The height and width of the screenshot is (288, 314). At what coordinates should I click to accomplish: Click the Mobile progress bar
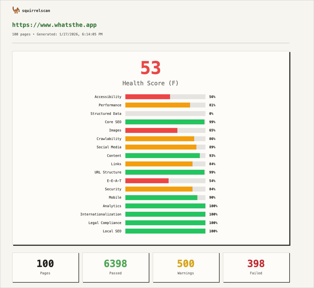[165, 197]
